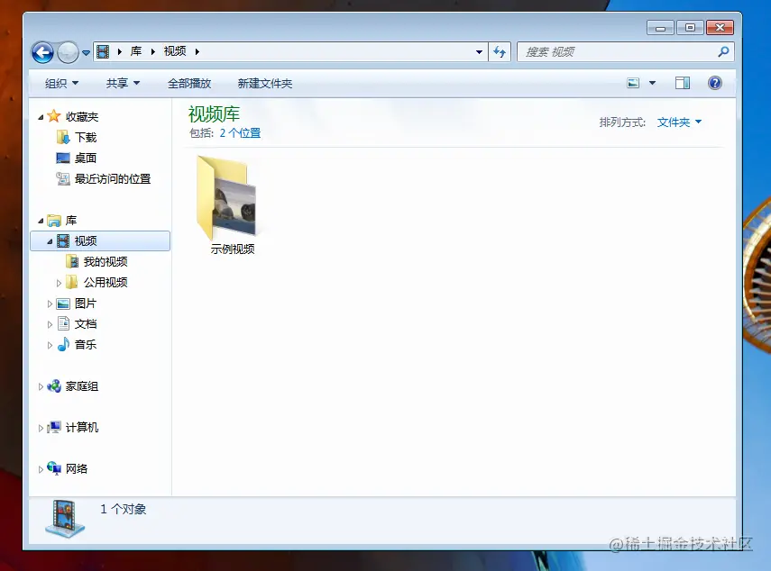Viewport: 771px width, 571px height.
Task: Click 全部播放 in the toolbar
Action: [188, 83]
